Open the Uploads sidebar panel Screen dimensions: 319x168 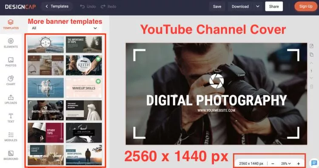tap(11, 100)
